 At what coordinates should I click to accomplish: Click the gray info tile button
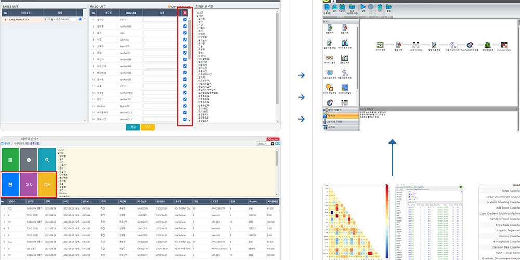pos(29,160)
